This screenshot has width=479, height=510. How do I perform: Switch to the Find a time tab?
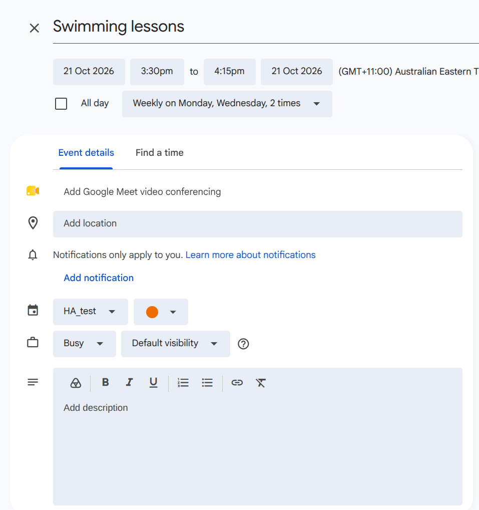tap(160, 153)
